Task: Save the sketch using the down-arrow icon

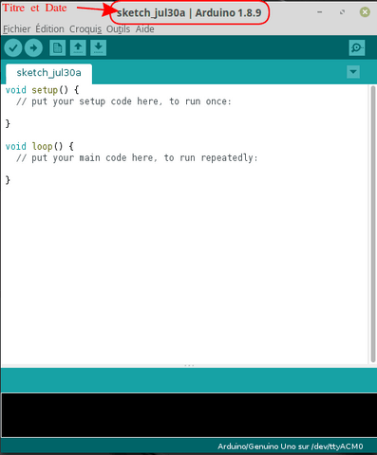Action: tap(98, 48)
